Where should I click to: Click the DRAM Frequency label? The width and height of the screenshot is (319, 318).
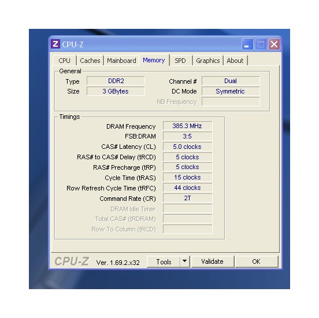point(131,126)
